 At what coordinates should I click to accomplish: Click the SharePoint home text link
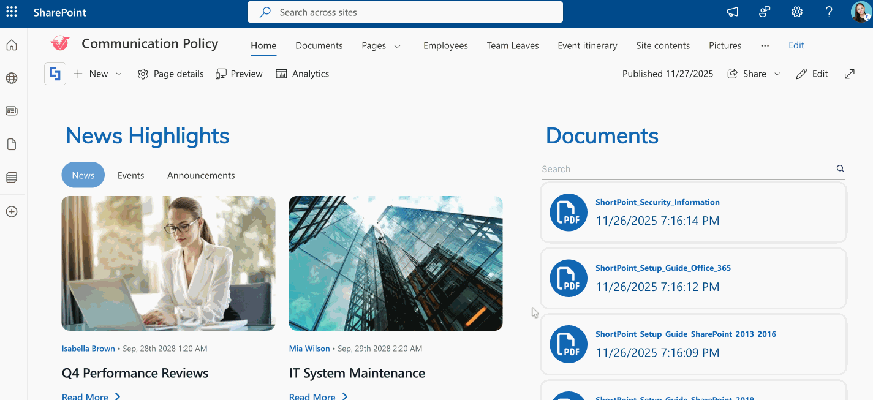click(59, 12)
